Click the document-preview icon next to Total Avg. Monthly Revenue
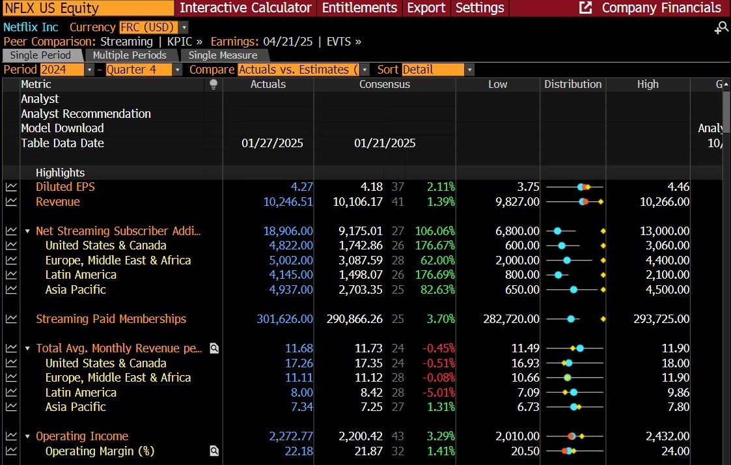Viewport: 731px width, 465px height. (x=214, y=348)
